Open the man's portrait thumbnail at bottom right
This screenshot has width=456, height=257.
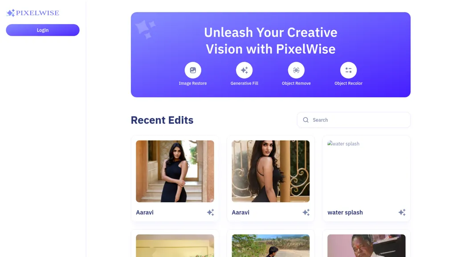click(x=366, y=246)
